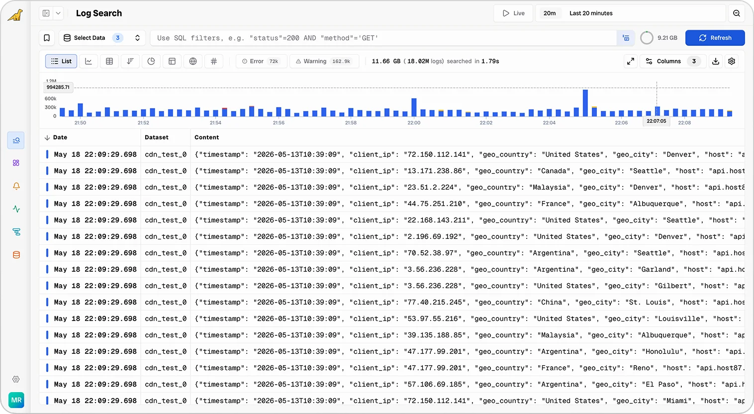Click the app logo in the sidebar
Viewport: 754px width, 414px height.
point(15,15)
